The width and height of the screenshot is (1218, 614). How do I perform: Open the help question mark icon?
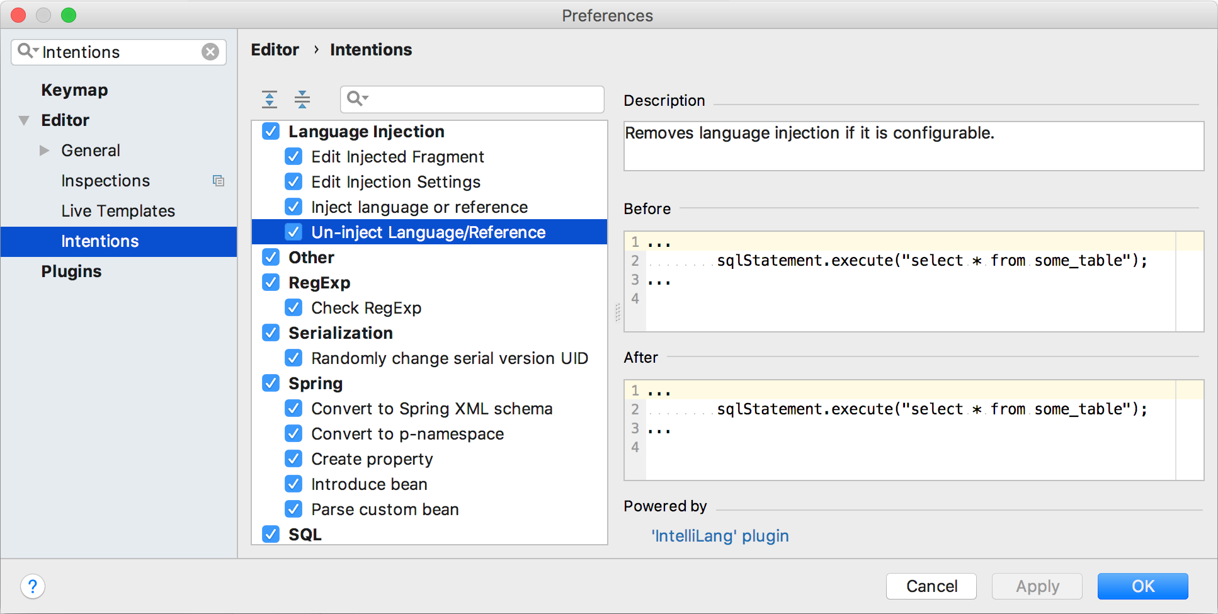coord(33,586)
